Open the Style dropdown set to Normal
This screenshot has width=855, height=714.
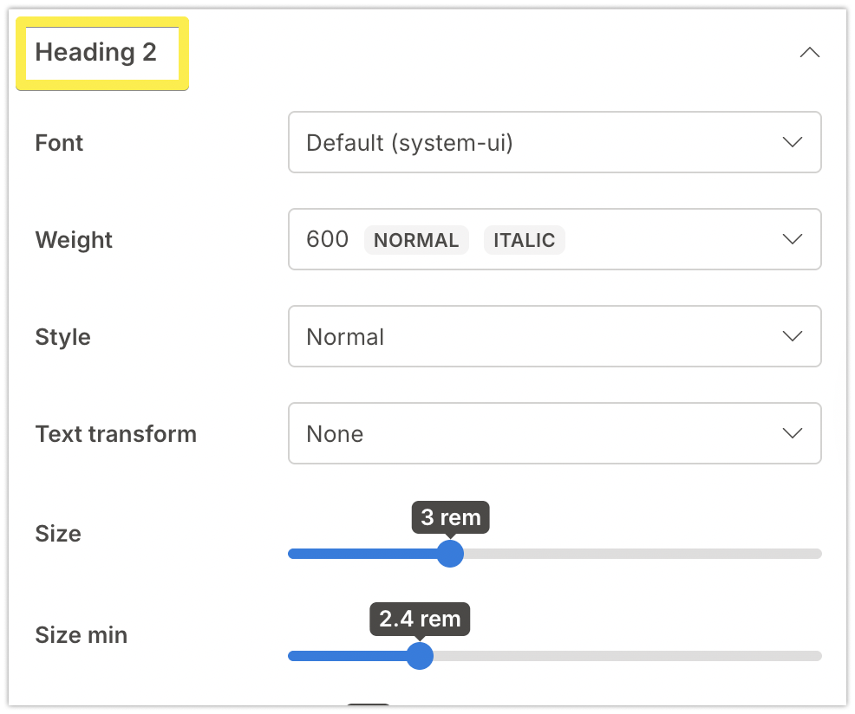pyautogui.click(x=538, y=336)
